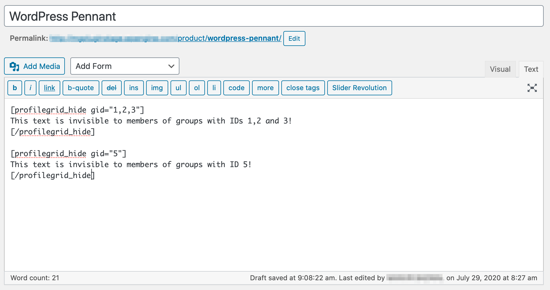550x290 pixels.
Task: Close open tags with close tags
Action: pos(303,88)
